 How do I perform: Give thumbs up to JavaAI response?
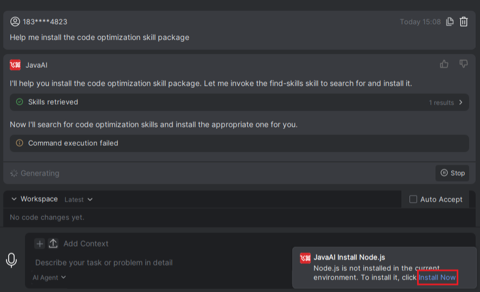point(444,64)
